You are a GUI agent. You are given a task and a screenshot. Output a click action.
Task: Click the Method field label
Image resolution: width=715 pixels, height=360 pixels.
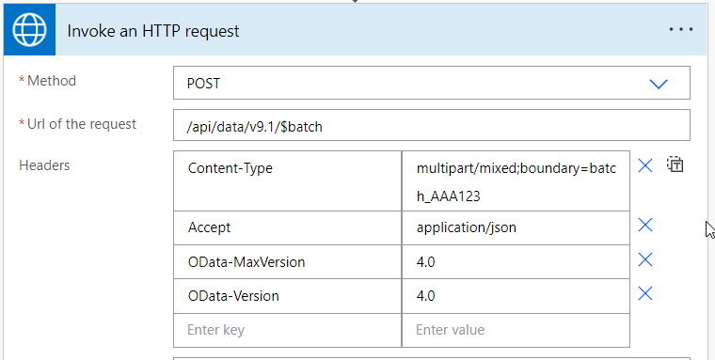(52, 81)
